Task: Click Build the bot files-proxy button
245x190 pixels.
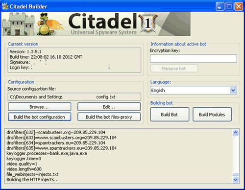Action: [x=109, y=117]
